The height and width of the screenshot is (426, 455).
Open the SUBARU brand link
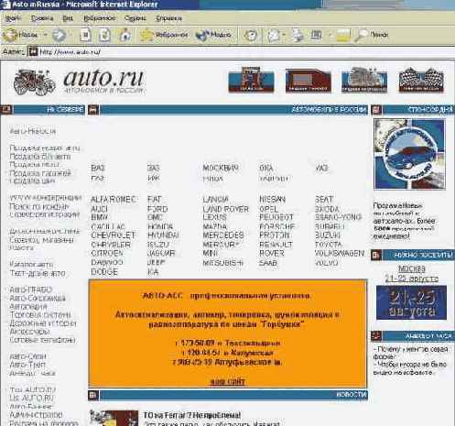(x=330, y=226)
